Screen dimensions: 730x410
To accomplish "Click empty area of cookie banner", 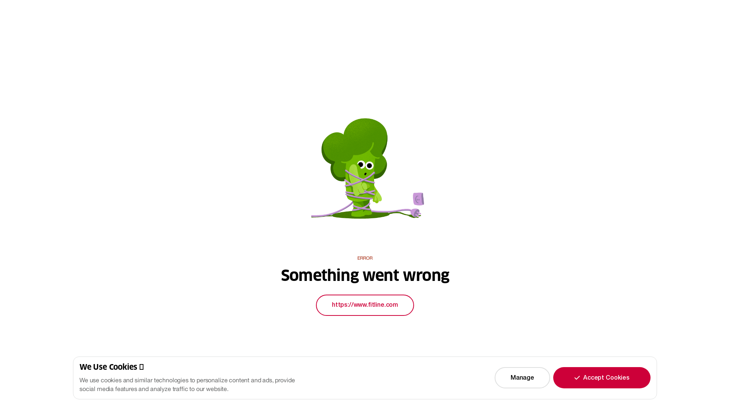I will 395,378.
